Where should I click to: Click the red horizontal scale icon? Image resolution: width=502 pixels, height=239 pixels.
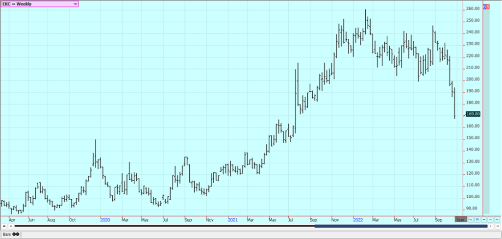click(497, 219)
